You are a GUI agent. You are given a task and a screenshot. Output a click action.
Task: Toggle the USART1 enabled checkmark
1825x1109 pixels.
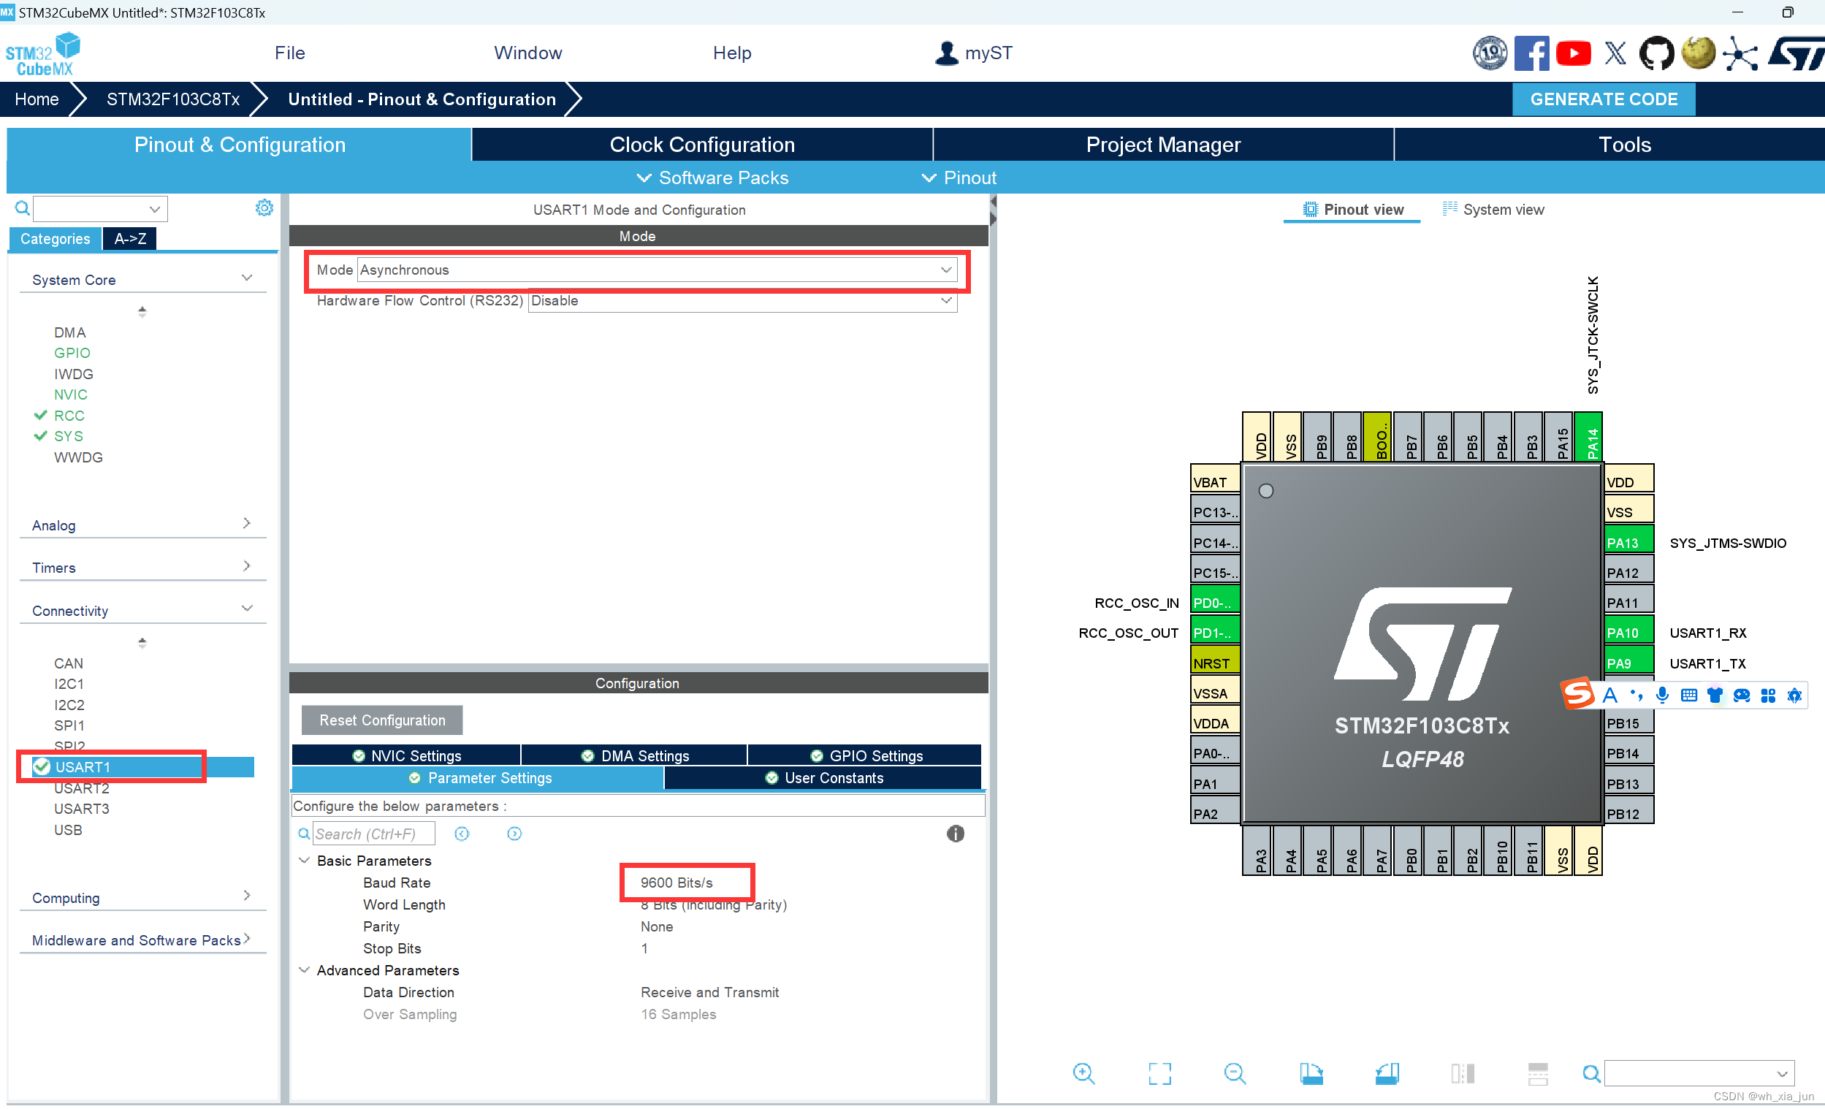42,767
